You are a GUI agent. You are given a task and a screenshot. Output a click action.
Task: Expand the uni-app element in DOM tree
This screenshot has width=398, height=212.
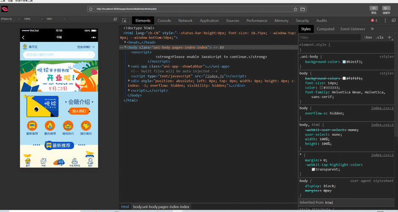(129, 66)
